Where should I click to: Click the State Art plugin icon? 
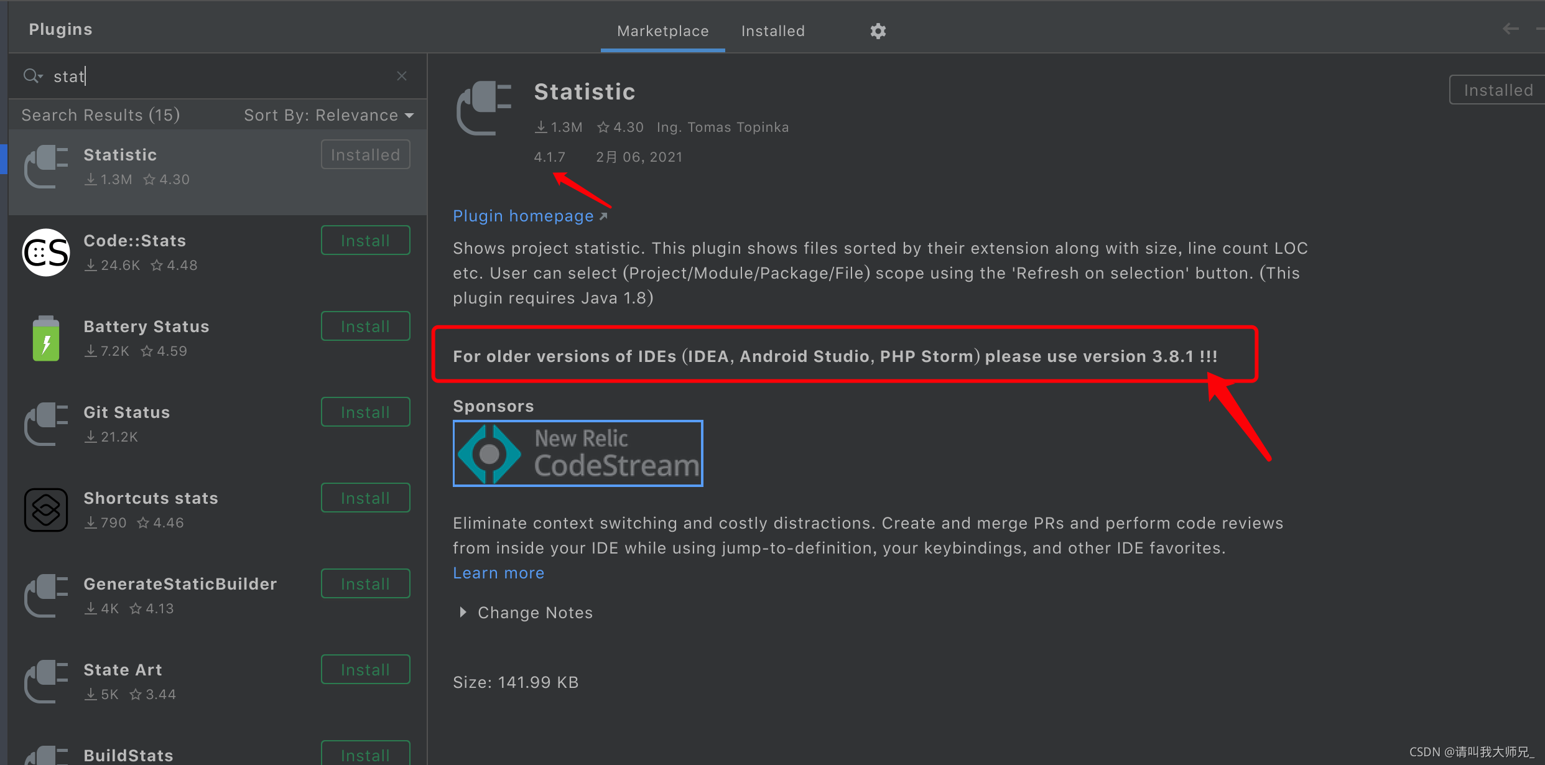point(45,682)
